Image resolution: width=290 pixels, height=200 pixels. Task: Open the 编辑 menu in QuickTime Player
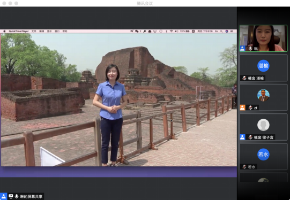pyautogui.click(x=42, y=31)
